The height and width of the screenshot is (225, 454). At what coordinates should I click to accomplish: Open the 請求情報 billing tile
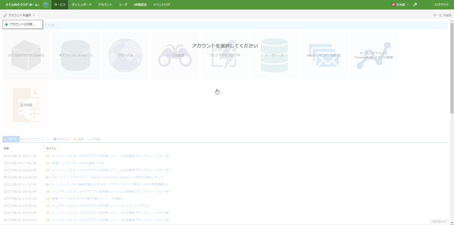click(26, 105)
